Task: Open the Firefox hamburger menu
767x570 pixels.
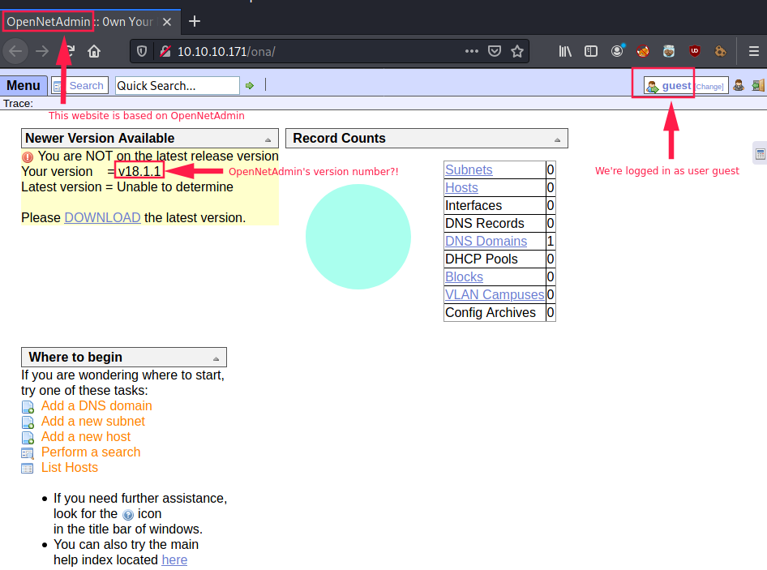Action: tap(753, 52)
